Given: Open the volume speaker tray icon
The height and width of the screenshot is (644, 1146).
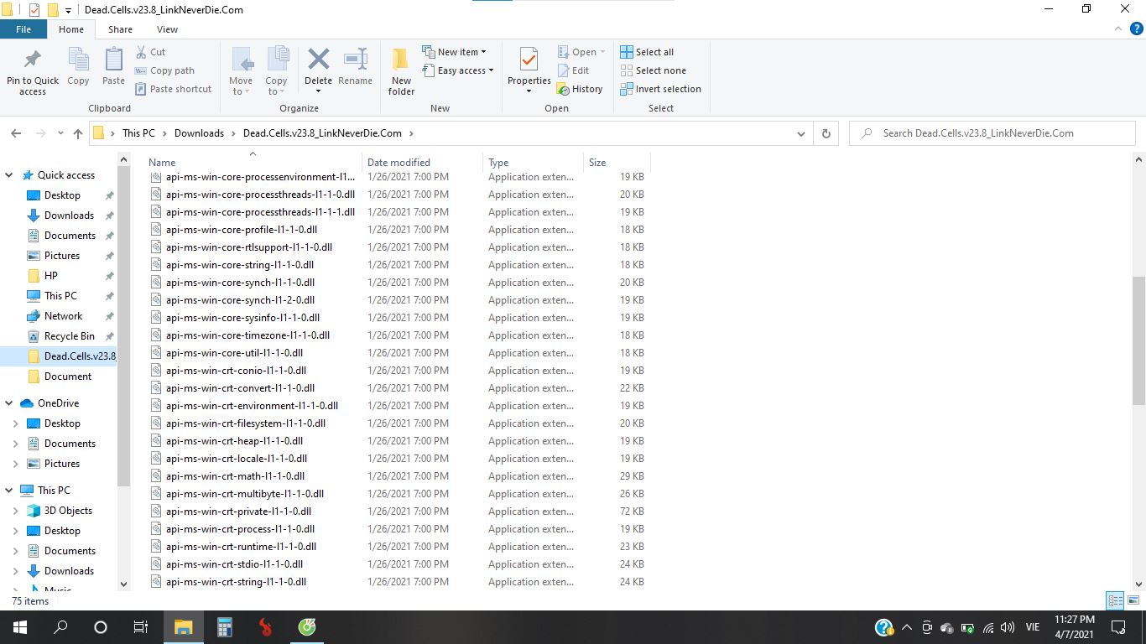Looking at the screenshot, I should click(1008, 627).
